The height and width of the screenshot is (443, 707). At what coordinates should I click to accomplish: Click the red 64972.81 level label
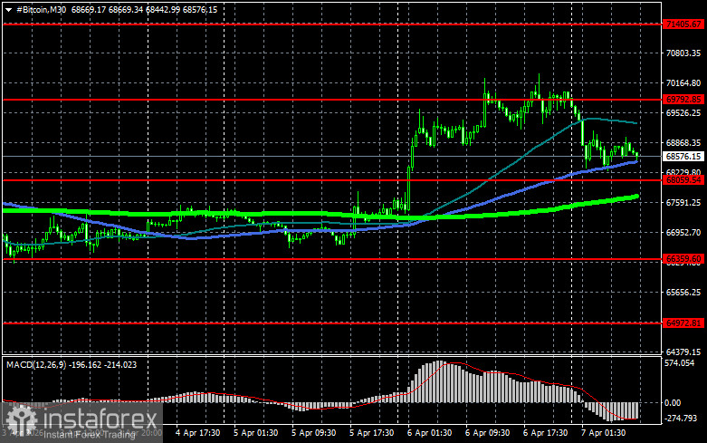pyautogui.click(x=683, y=323)
